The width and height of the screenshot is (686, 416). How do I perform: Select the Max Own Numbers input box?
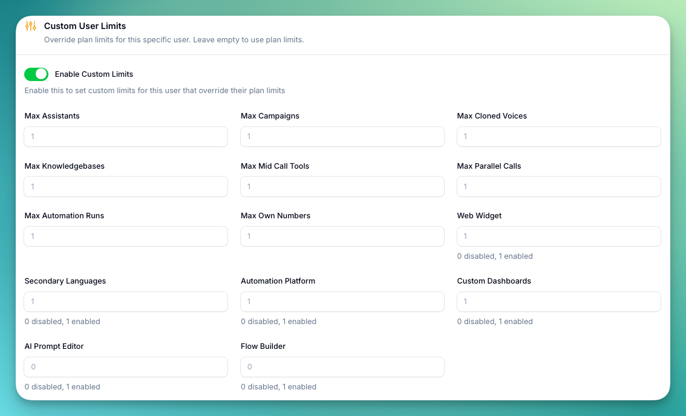pos(342,236)
